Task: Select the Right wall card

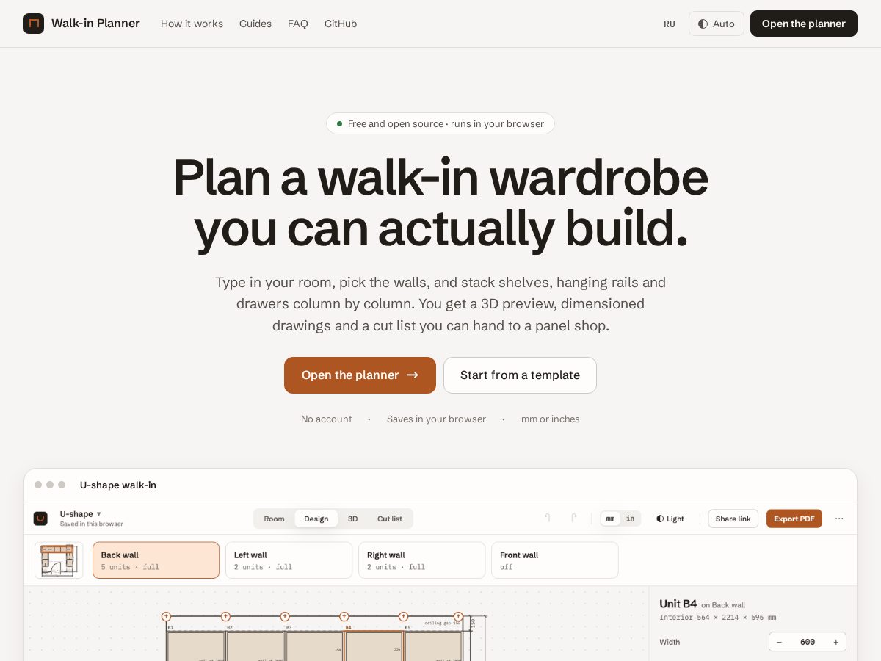Action: tap(422, 560)
